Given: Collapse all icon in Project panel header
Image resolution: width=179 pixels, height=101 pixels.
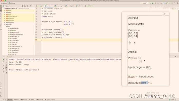Looking at the screenshot, I should 28,6.
